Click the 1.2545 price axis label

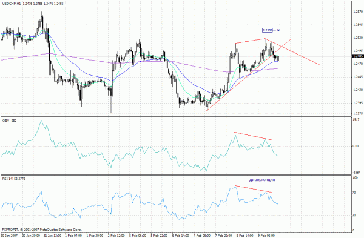click(358, 25)
